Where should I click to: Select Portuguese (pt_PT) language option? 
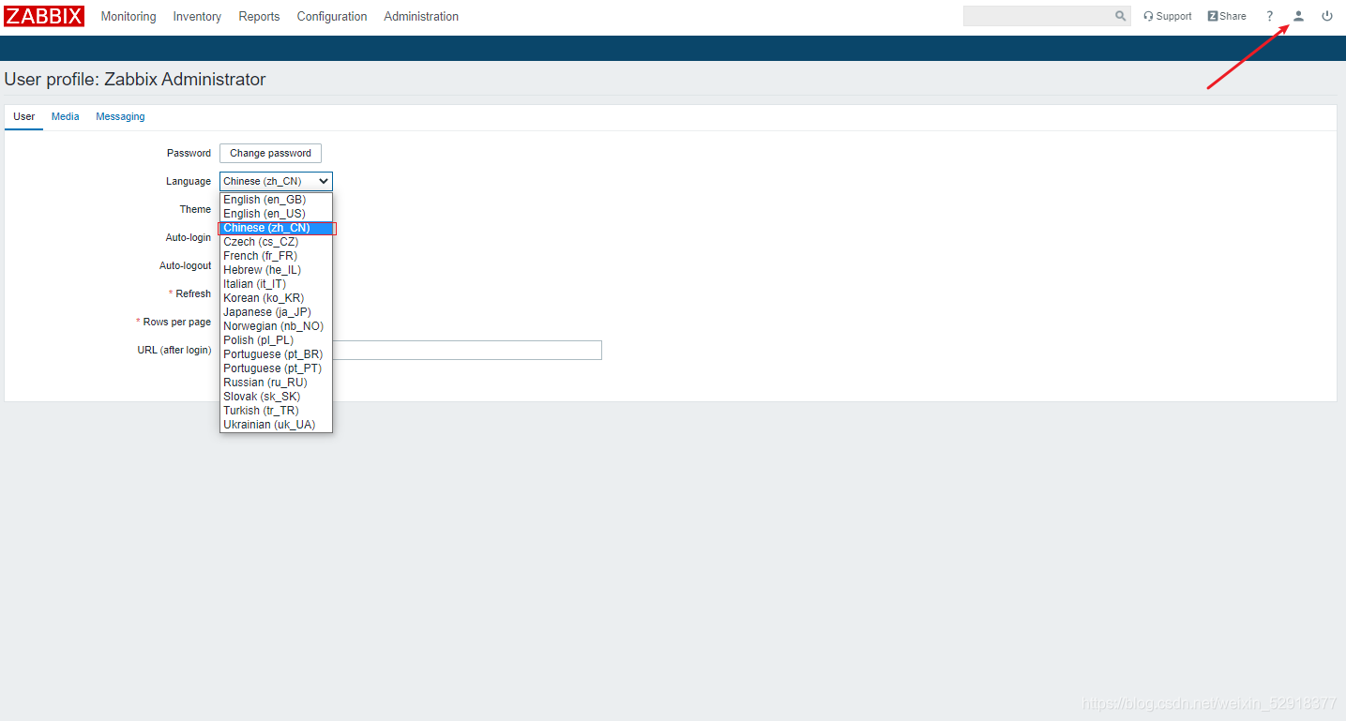276,368
